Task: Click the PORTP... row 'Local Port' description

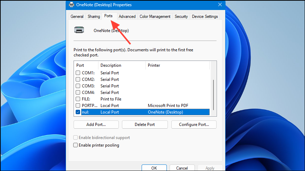Action: pyautogui.click(x=109, y=106)
